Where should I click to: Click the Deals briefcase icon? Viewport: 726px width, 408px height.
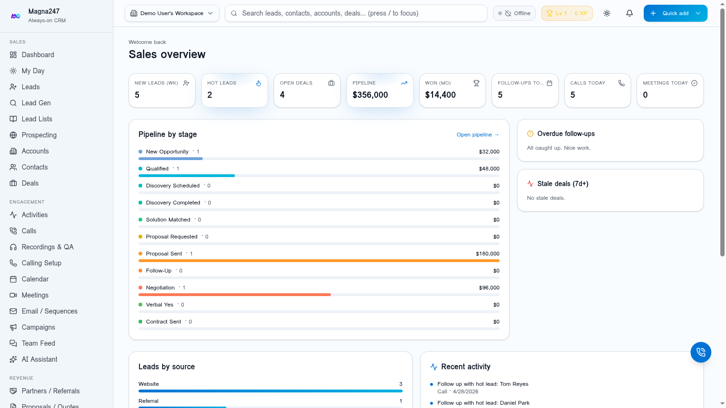(13, 183)
